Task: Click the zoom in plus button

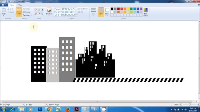Action: (199, 105)
